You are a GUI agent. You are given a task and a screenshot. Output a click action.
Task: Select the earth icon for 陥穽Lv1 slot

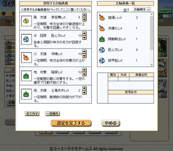coord(26,76)
